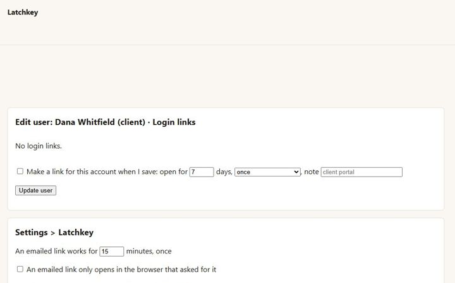Click the 'Login links' part of the heading
455x283 pixels.
click(174, 122)
